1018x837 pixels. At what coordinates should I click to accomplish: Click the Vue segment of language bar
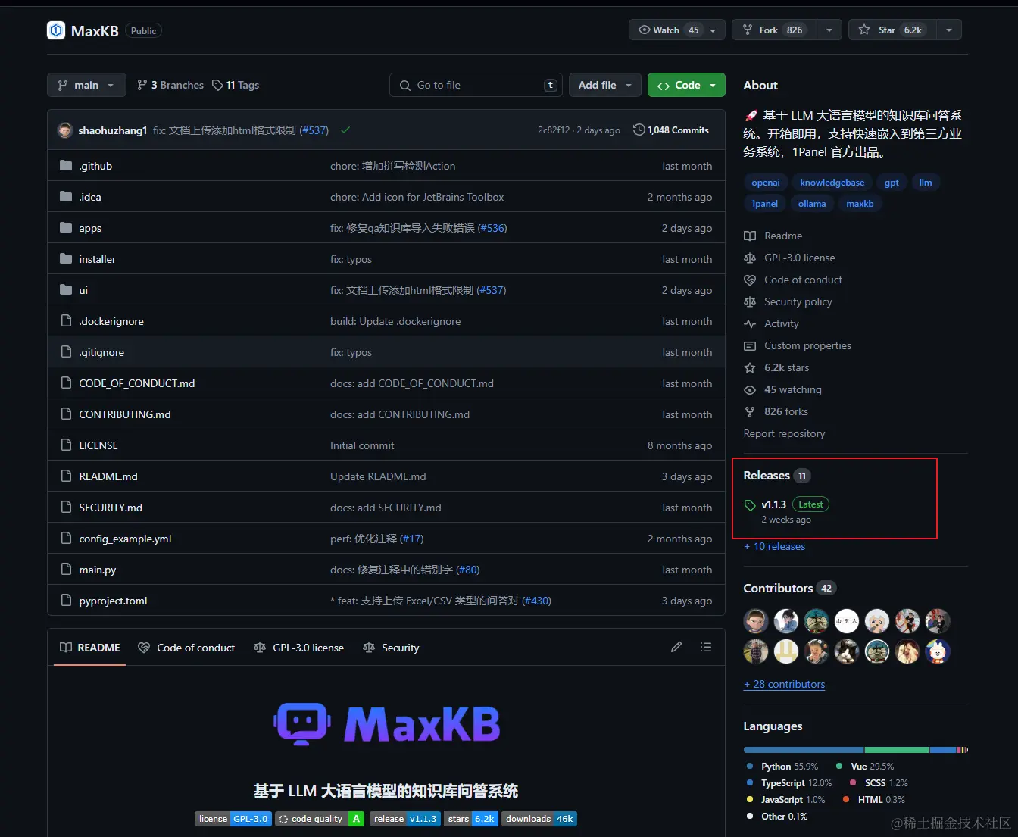click(x=897, y=750)
